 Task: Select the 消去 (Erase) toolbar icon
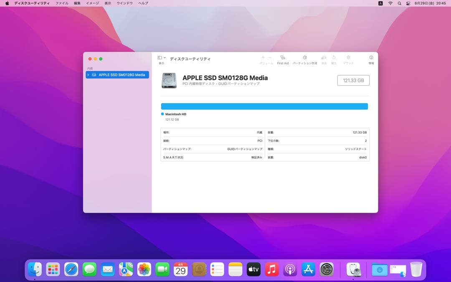pyautogui.click(x=324, y=58)
